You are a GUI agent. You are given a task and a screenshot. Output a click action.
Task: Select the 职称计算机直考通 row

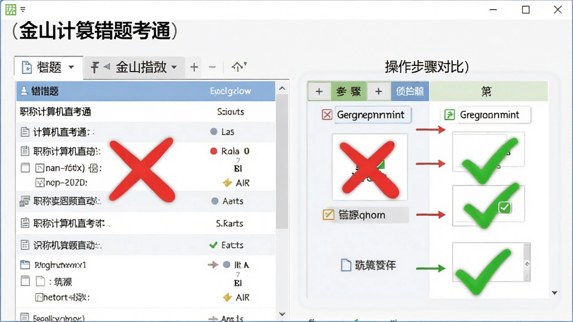coord(145,112)
